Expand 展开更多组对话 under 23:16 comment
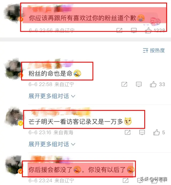171x185 pixels. [52, 144]
